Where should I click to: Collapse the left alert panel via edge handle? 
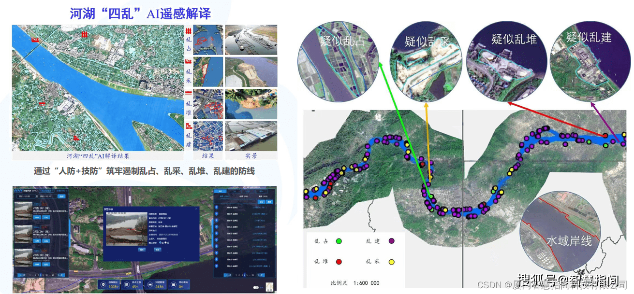[70, 233]
